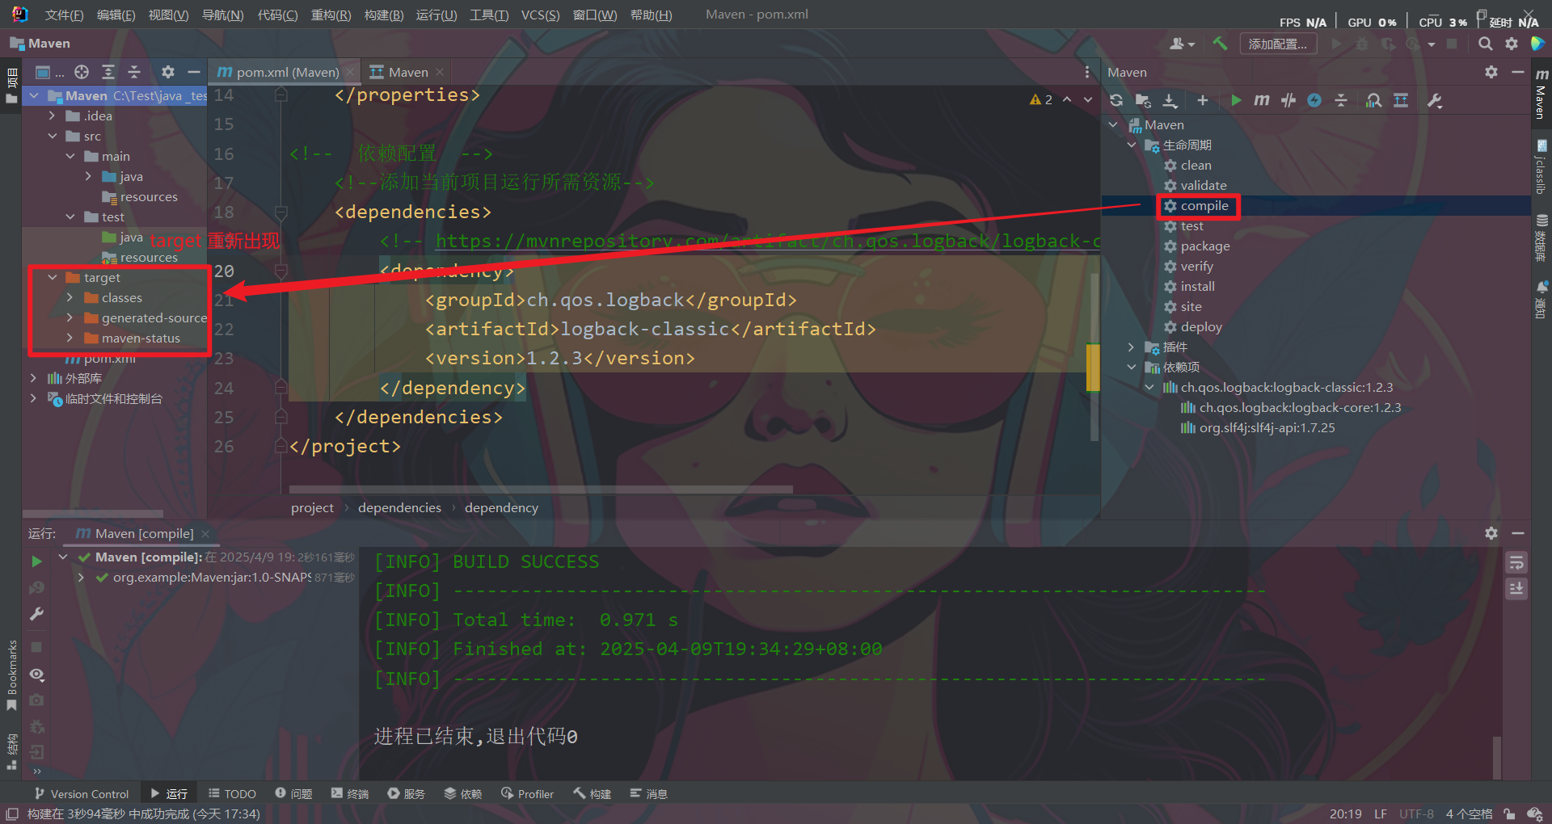1552x824 pixels.
Task: Open user account dropdown icon
Action: click(1182, 44)
